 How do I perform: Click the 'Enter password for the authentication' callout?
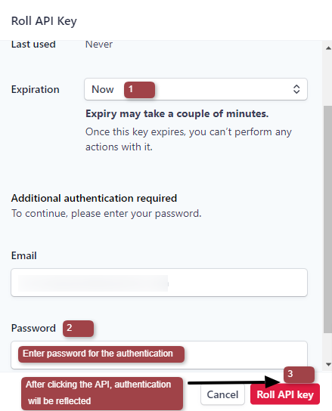[x=101, y=354]
